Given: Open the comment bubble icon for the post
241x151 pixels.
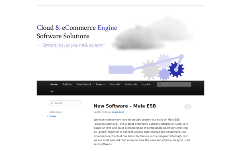Looking at the screenshot, I should coord(188,107).
